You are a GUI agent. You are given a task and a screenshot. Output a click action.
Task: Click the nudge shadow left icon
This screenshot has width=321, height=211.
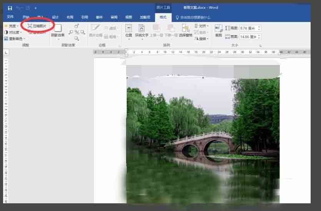click(x=71, y=32)
